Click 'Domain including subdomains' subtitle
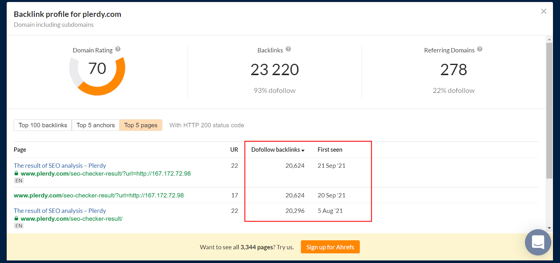 (x=54, y=24)
